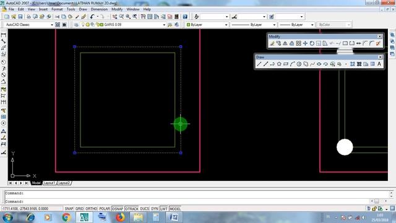
Task: Select the Move tool in Modify toolbar
Action: click(305, 43)
